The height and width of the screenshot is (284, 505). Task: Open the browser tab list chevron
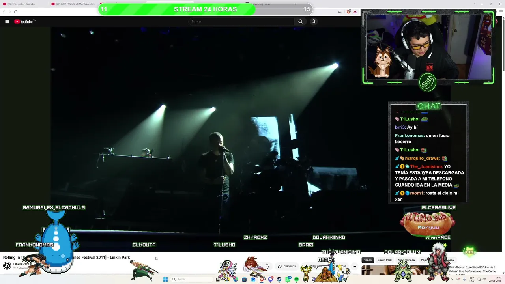pyautogui.click(x=475, y=4)
